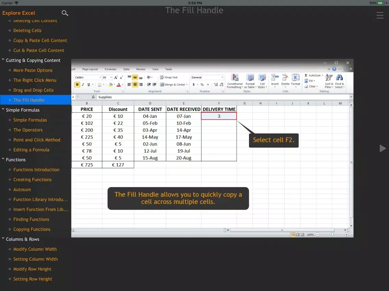The image size is (389, 291).
Task: Open the Clear dropdown in Editing group
Action: 311,86
